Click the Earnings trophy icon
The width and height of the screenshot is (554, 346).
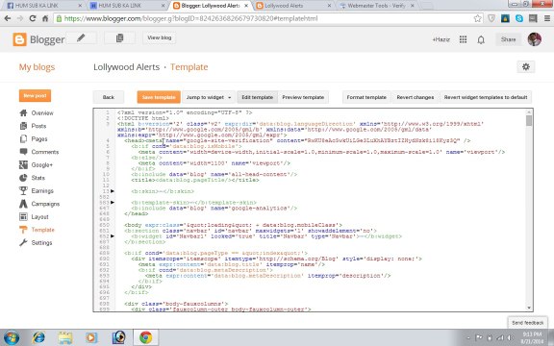tap(23, 190)
